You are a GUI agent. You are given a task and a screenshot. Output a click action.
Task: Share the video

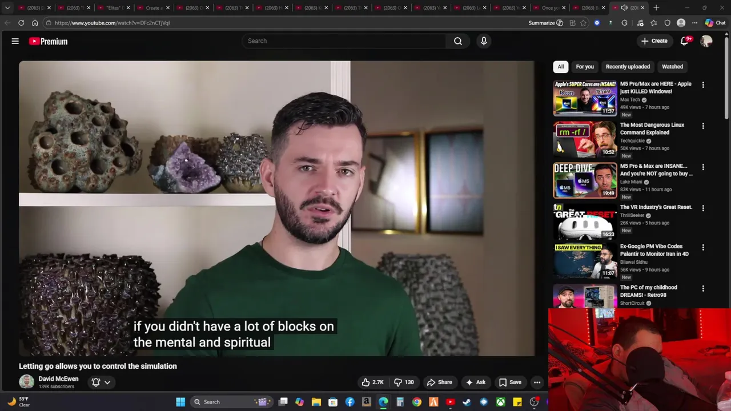tap(439, 382)
